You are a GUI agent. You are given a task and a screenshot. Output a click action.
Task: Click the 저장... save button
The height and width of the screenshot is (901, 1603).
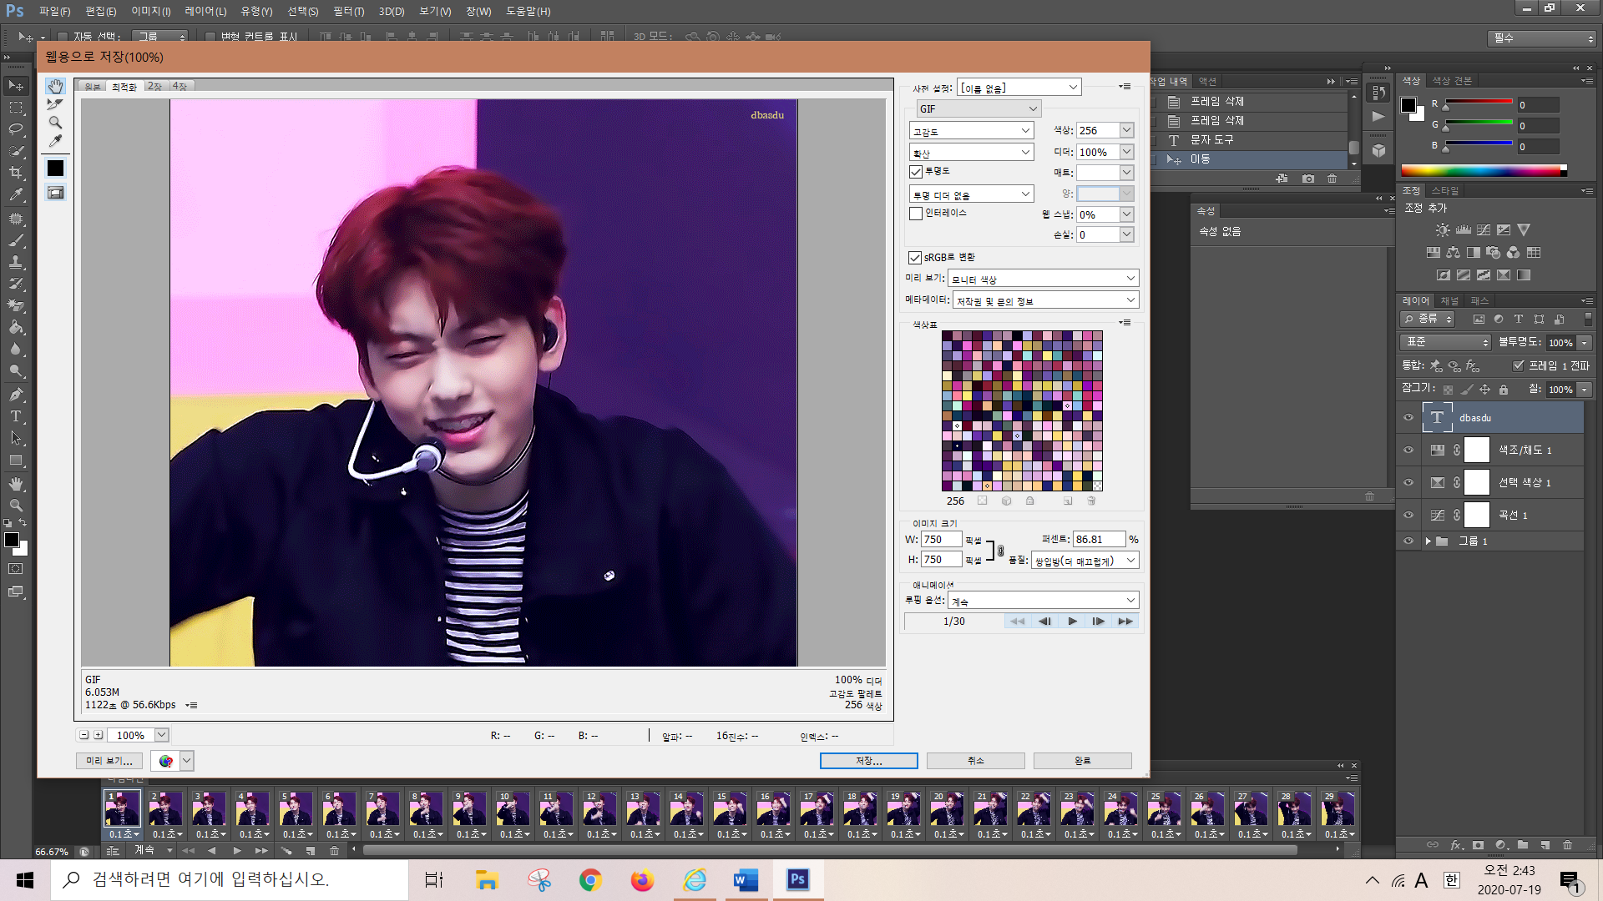click(x=868, y=761)
